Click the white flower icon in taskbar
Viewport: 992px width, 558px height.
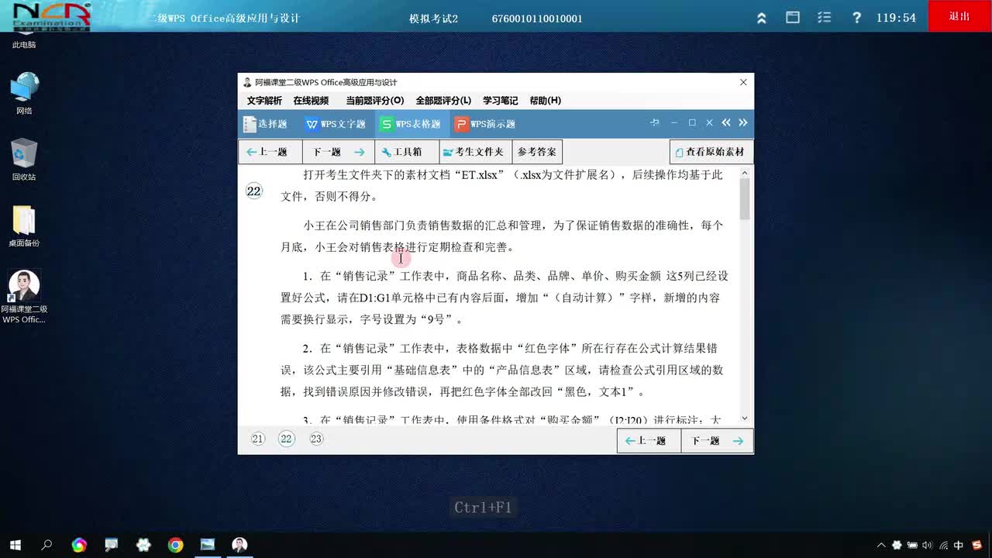tap(143, 545)
